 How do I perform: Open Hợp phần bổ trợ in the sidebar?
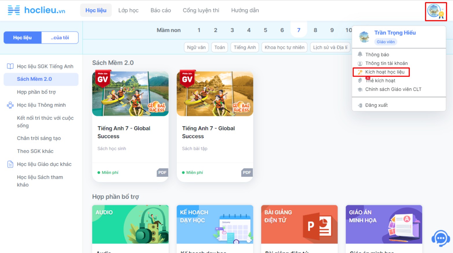click(36, 92)
